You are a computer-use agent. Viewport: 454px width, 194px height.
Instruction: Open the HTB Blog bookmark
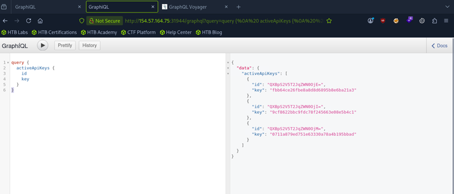pyautogui.click(x=209, y=32)
